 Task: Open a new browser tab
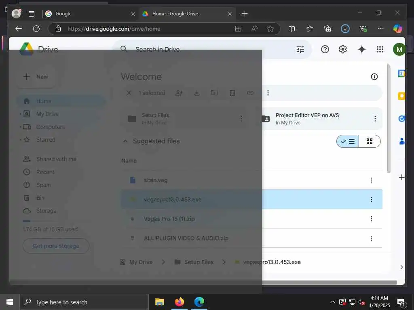(x=245, y=13)
